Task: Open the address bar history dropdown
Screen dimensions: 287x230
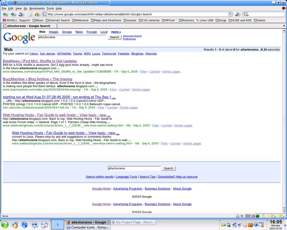Action: tap(230, 14)
